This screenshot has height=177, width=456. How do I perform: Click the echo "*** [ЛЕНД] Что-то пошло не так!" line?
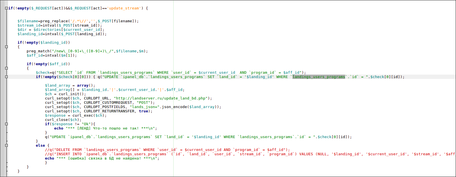tap(105, 128)
